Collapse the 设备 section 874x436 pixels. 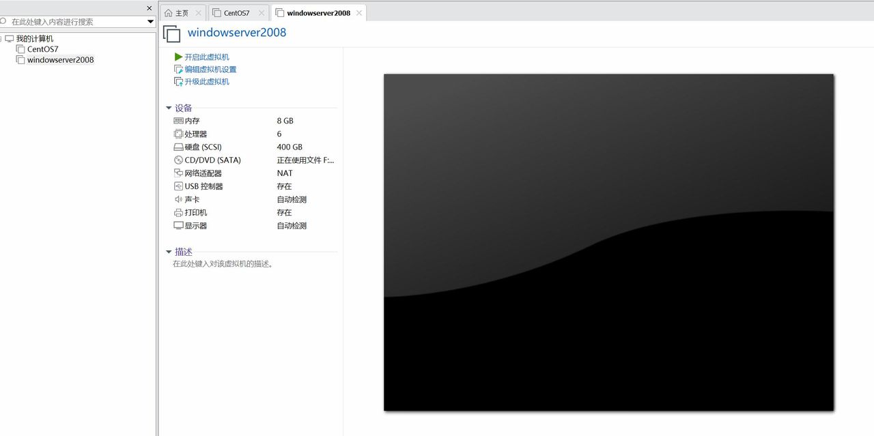point(169,108)
